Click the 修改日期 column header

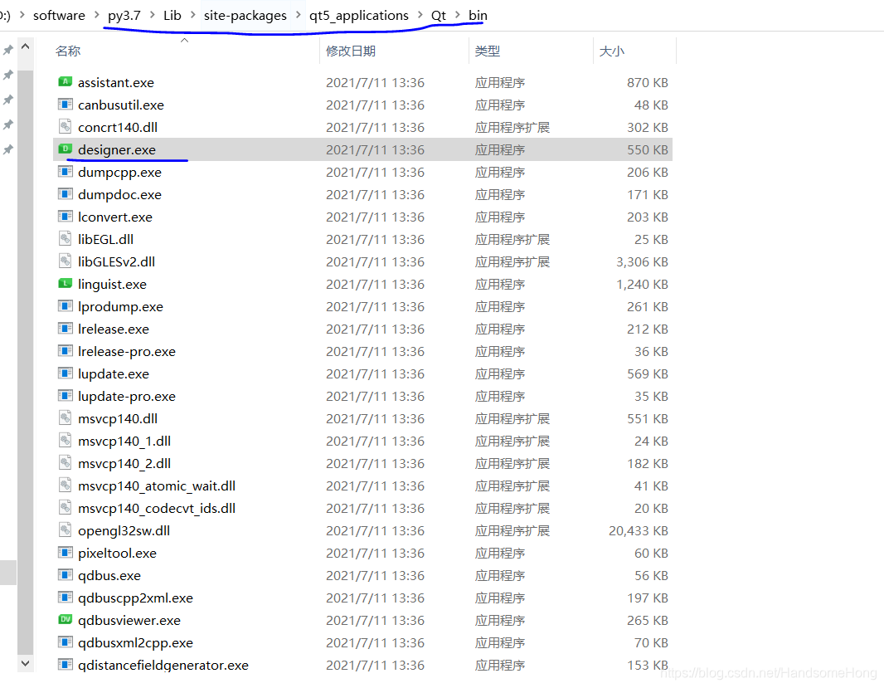(x=349, y=51)
